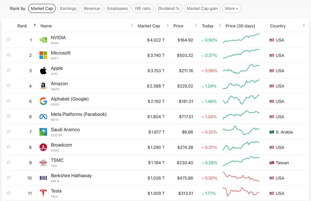The image size is (311, 201).
Task: Click Microsoft price $503.32
Action: [185, 55]
